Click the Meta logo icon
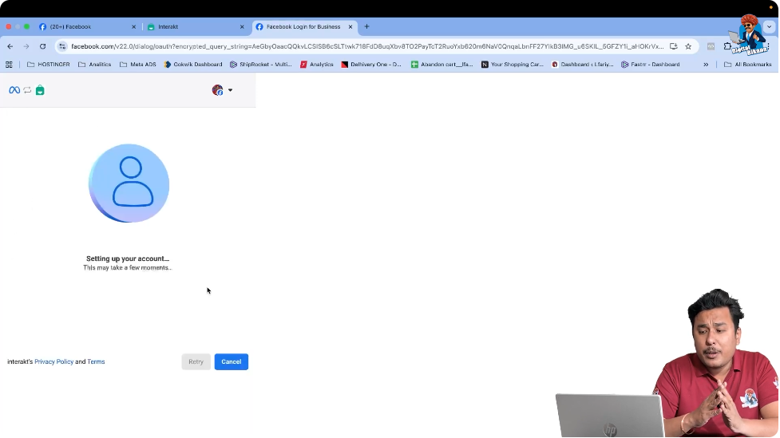 (x=14, y=90)
